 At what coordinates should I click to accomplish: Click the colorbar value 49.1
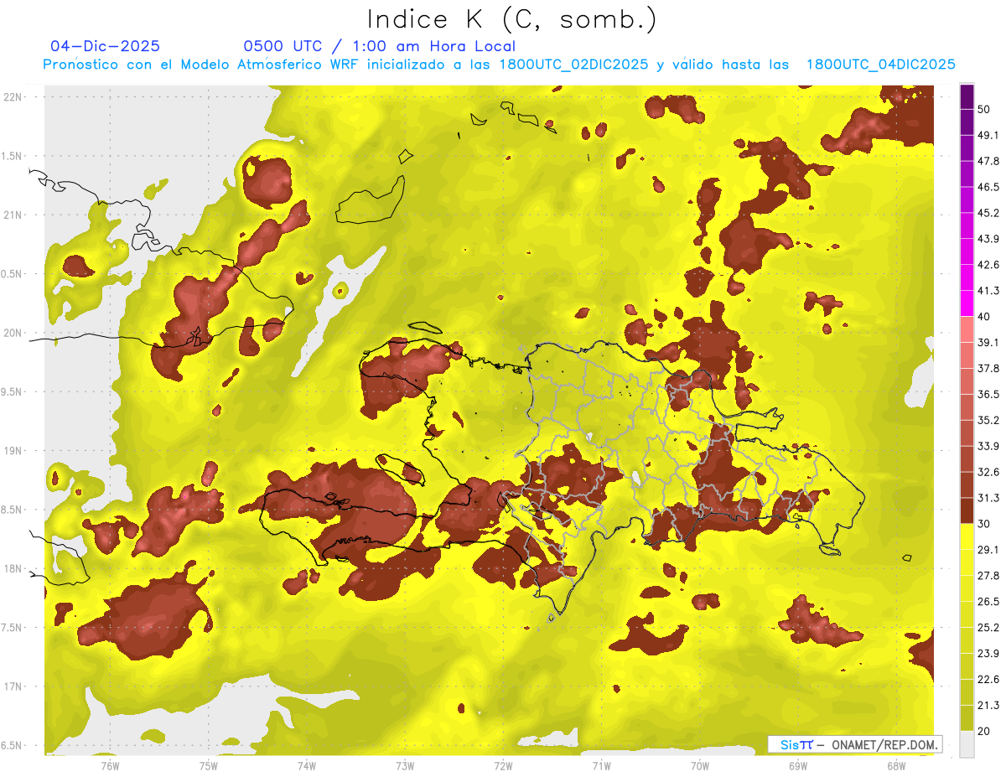[x=988, y=135]
